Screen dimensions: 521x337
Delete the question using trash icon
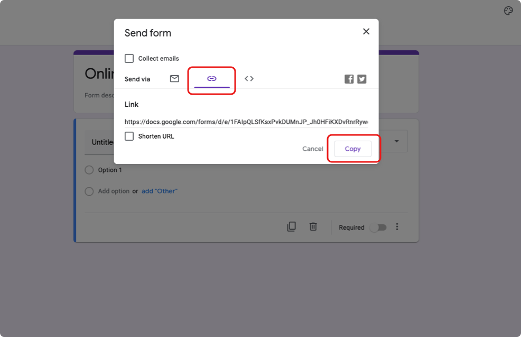(313, 226)
